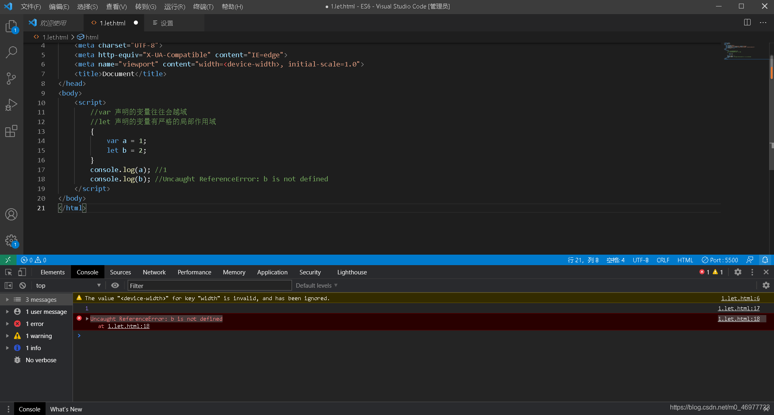Open drawer more-options three-dot menu
The image size is (774, 415).
(8, 409)
